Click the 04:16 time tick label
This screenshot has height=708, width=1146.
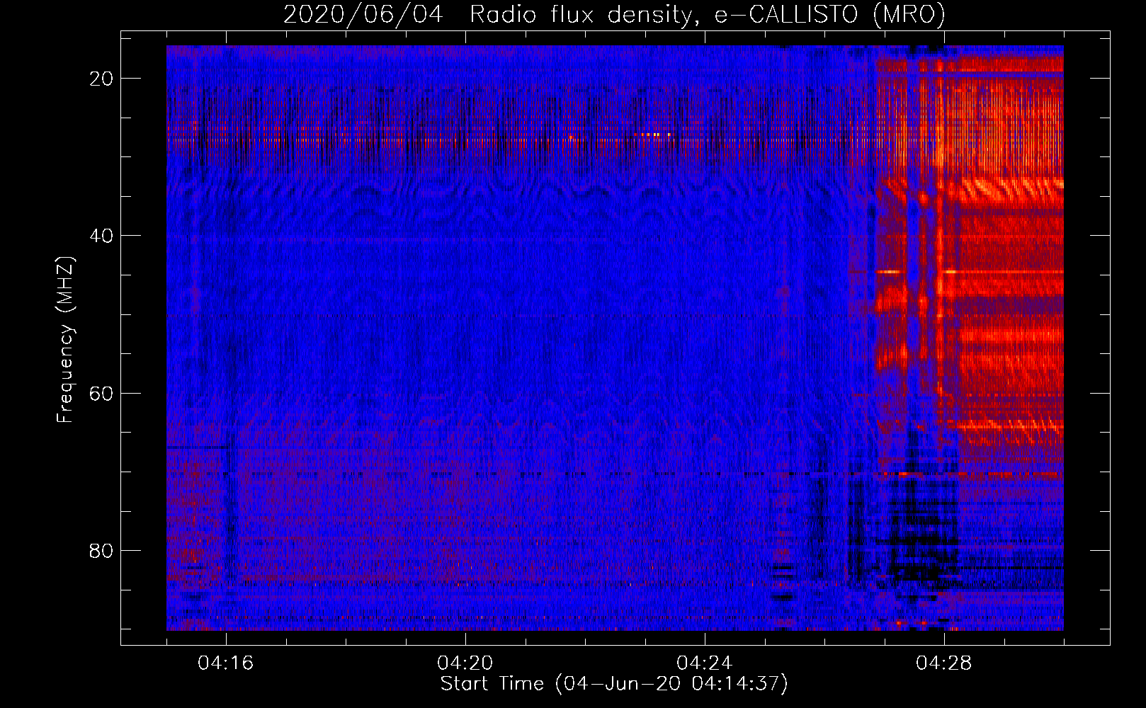[x=226, y=663]
